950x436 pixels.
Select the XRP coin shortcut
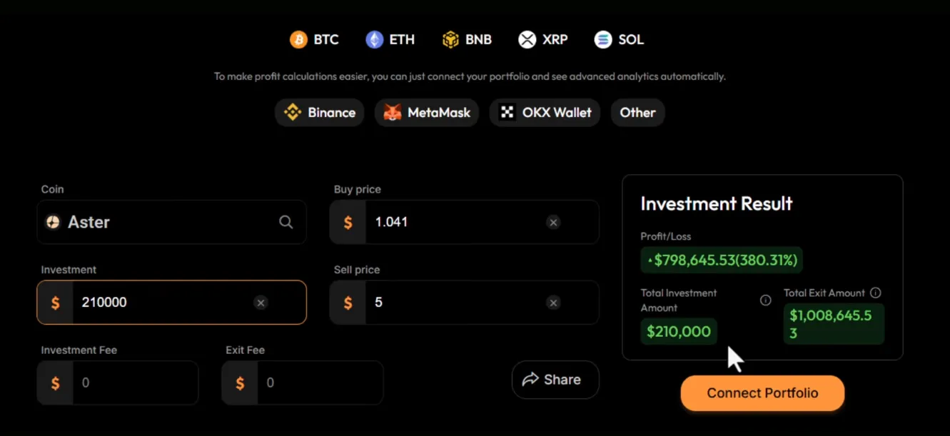tap(543, 39)
